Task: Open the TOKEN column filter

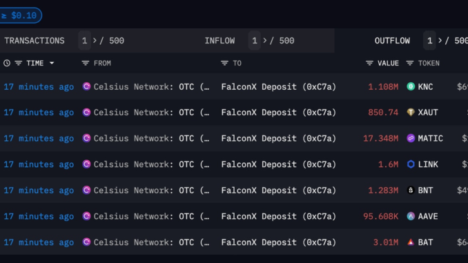Action: [410, 64]
